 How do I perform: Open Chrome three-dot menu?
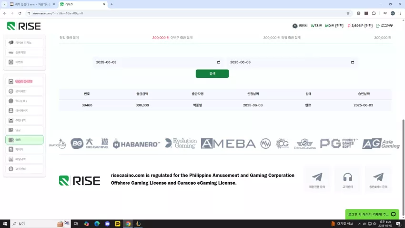pyautogui.click(x=400, y=13)
